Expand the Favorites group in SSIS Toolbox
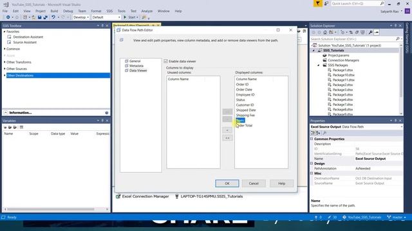 coord(5,31)
